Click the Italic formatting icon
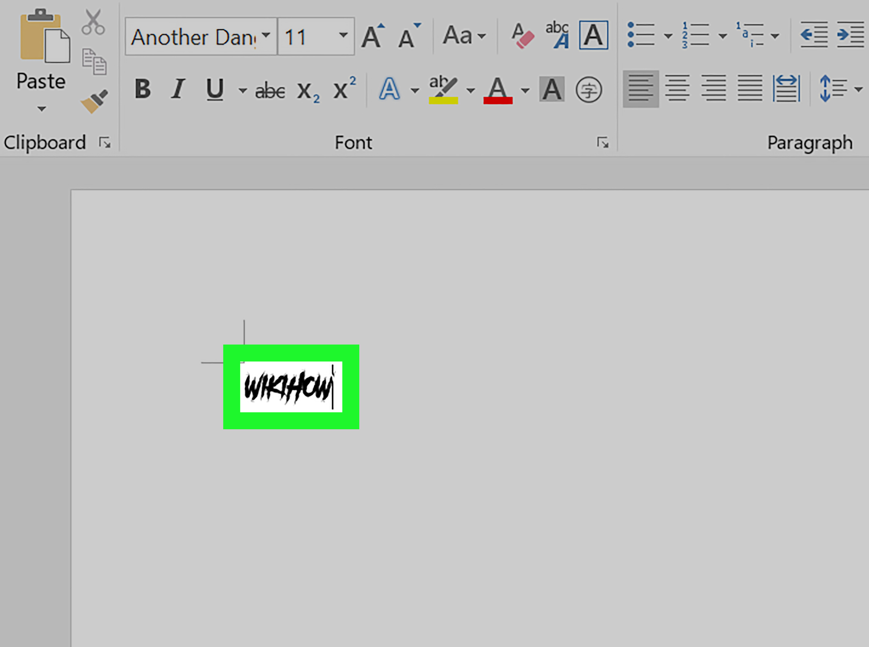 [178, 89]
